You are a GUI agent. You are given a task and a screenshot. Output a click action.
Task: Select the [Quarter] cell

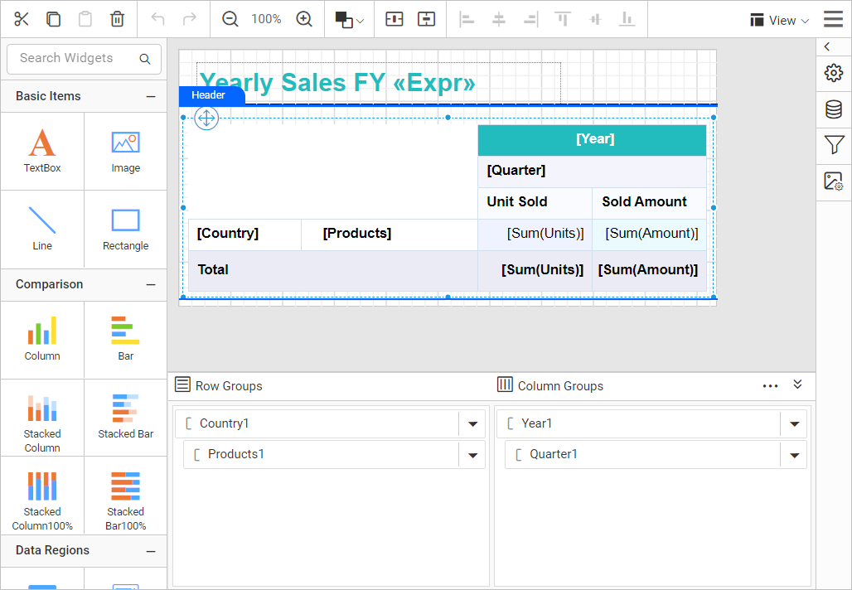click(592, 171)
